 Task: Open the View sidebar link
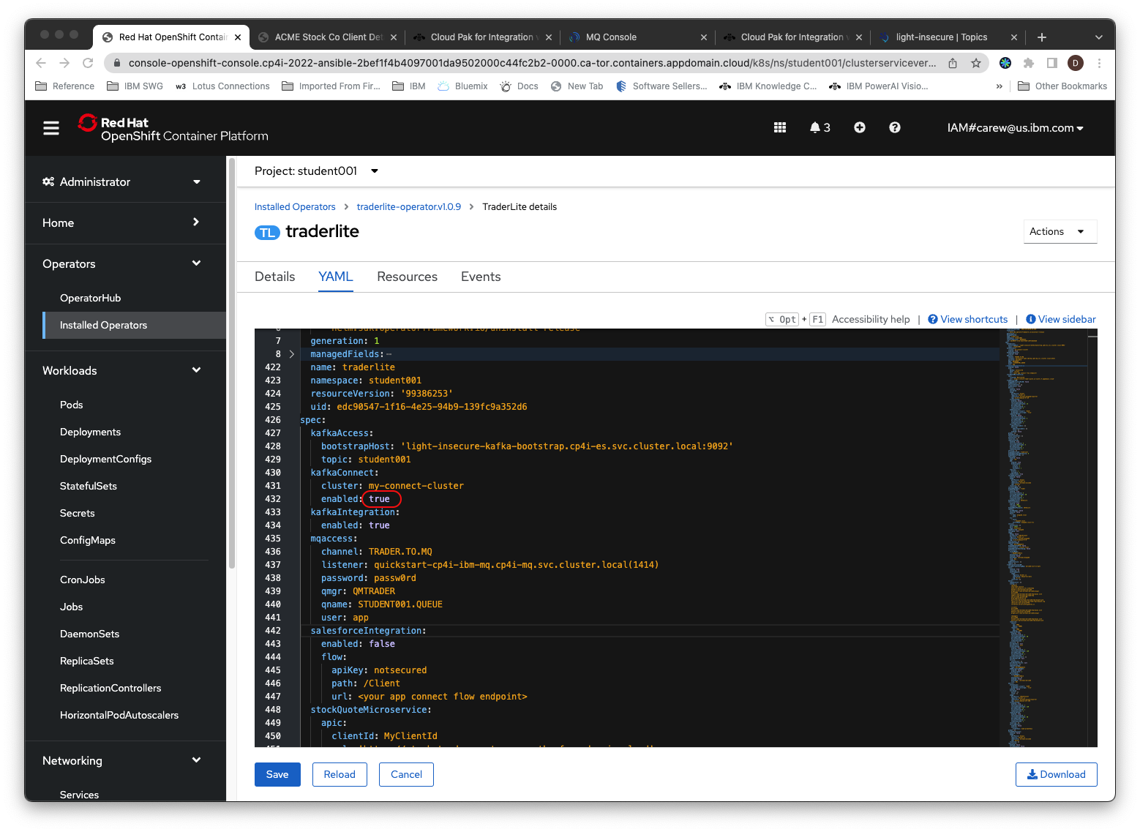coord(1061,319)
